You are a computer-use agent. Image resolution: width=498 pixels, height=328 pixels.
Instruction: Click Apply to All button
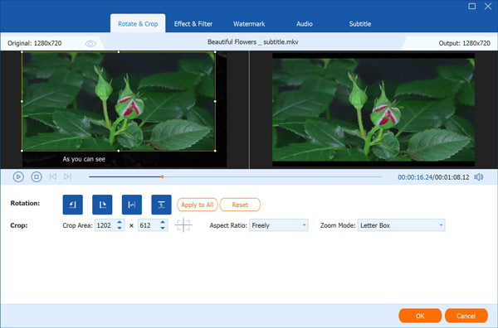click(198, 205)
